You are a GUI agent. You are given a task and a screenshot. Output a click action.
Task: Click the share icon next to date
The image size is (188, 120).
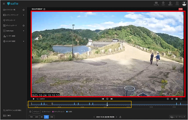tap(120, 117)
